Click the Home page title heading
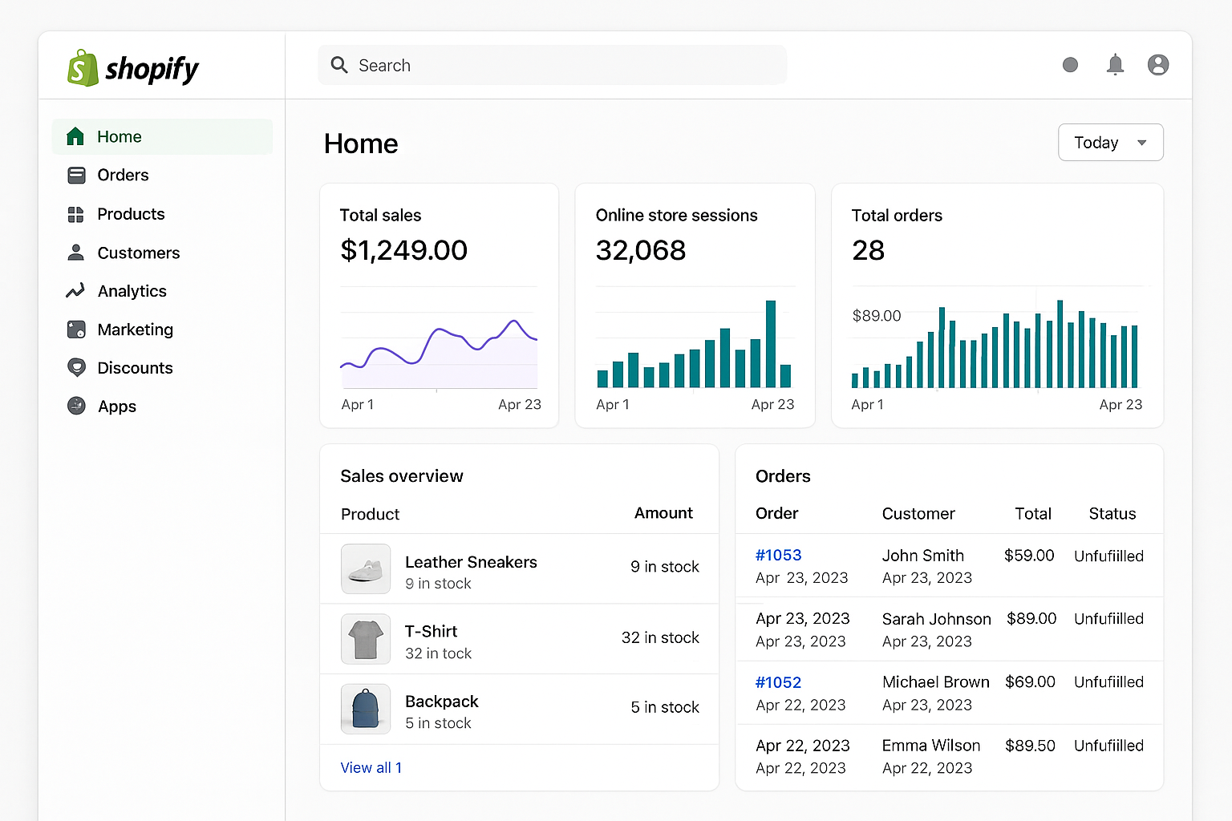 tap(361, 144)
